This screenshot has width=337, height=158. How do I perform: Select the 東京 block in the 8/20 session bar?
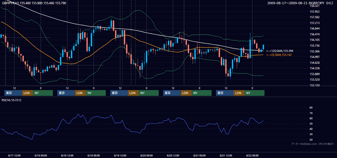(x=172, y=93)
